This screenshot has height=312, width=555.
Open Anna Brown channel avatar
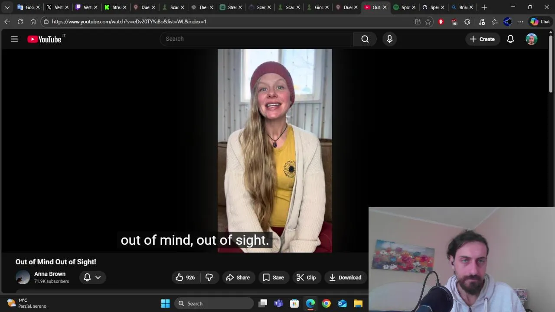click(x=23, y=277)
